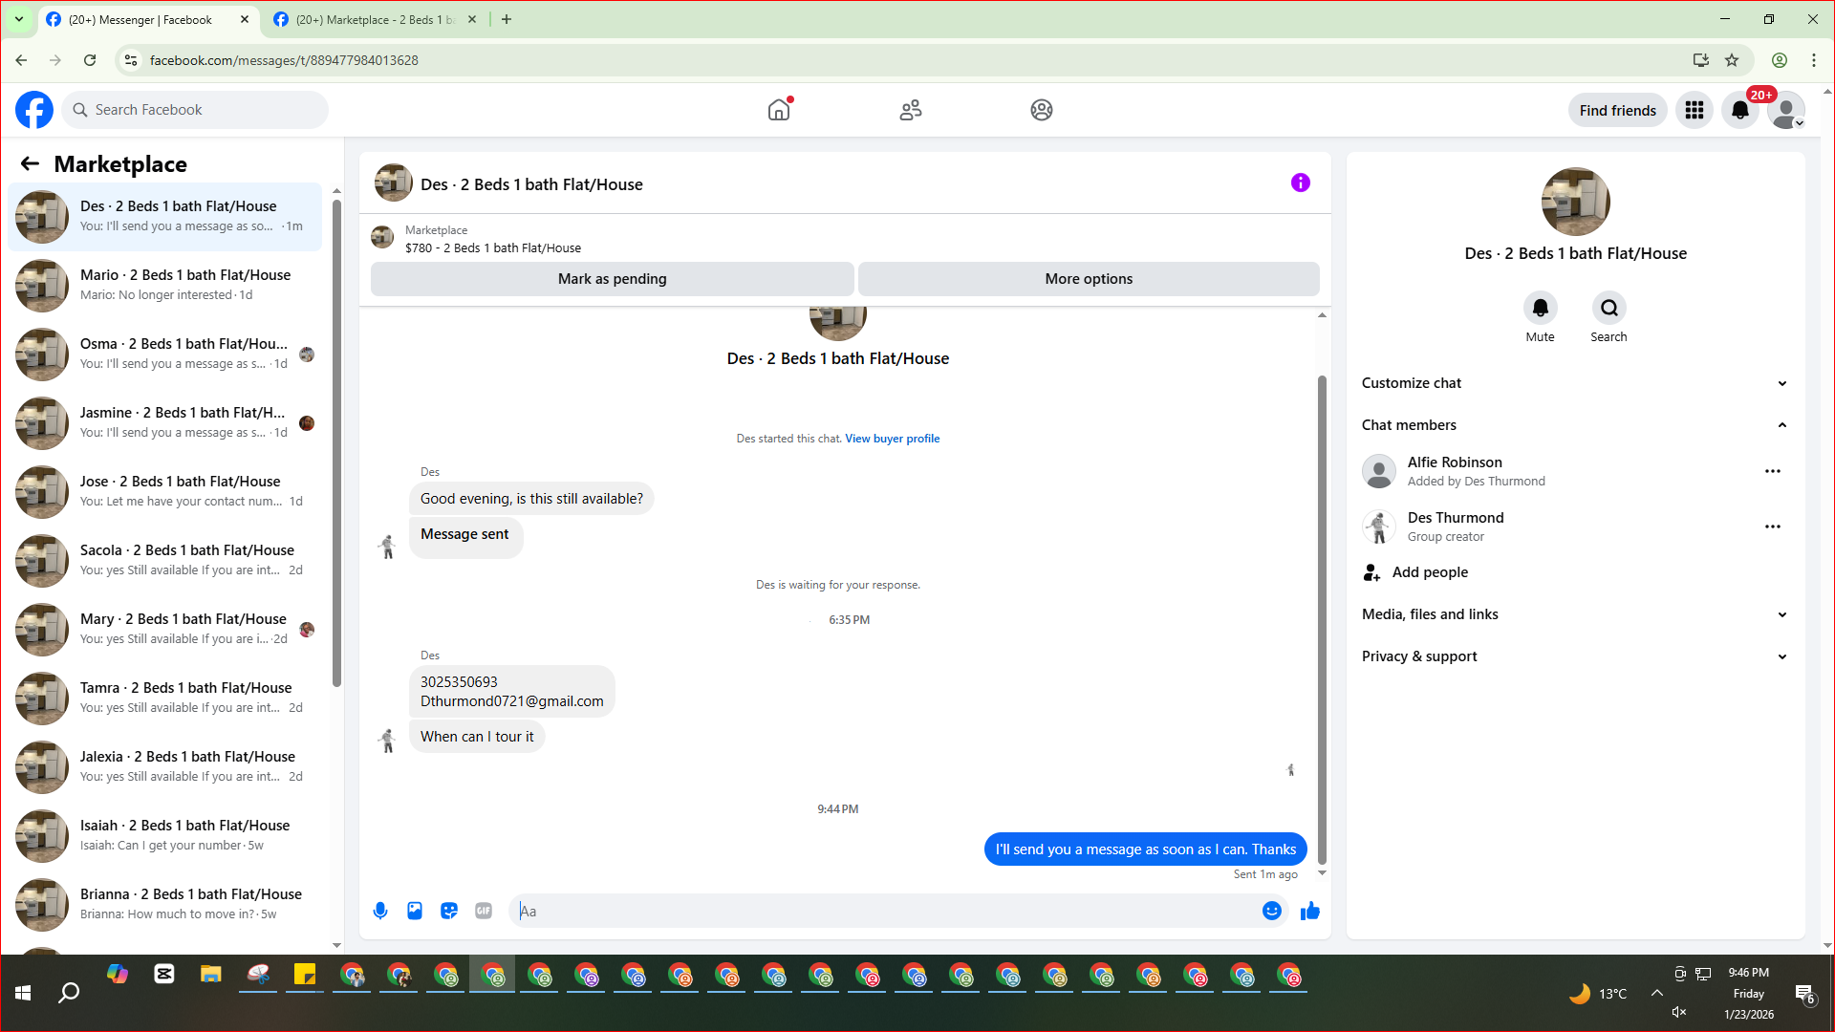Open the GIF picker icon
Viewport: 1835px width, 1032px height.
(x=484, y=911)
